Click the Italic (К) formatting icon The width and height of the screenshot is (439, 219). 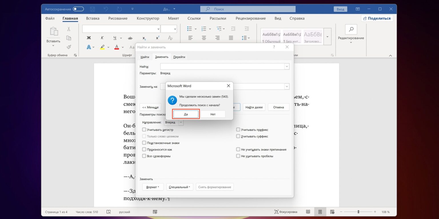(102, 38)
